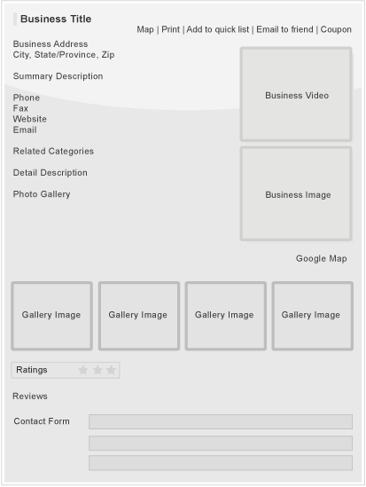Open the Map link
Image resolution: width=366 pixels, height=487 pixels.
click(x=145, y=29)
